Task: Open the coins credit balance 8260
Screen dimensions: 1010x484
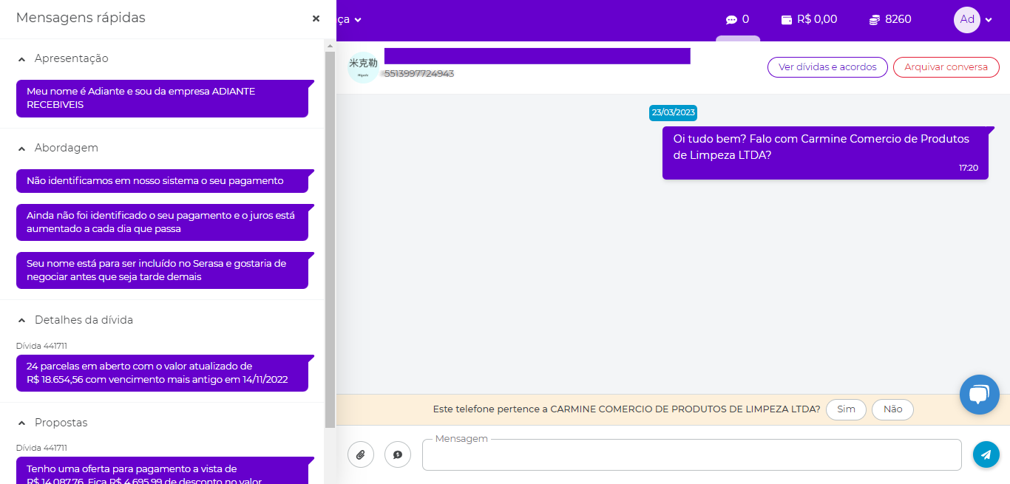Action: click(890, 19)
